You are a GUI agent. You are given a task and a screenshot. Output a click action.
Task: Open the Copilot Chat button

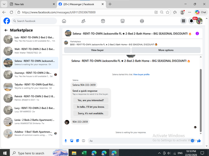pos(201,12)
